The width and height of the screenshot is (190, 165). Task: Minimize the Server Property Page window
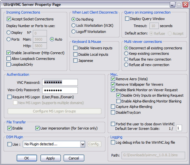[173, 5]
